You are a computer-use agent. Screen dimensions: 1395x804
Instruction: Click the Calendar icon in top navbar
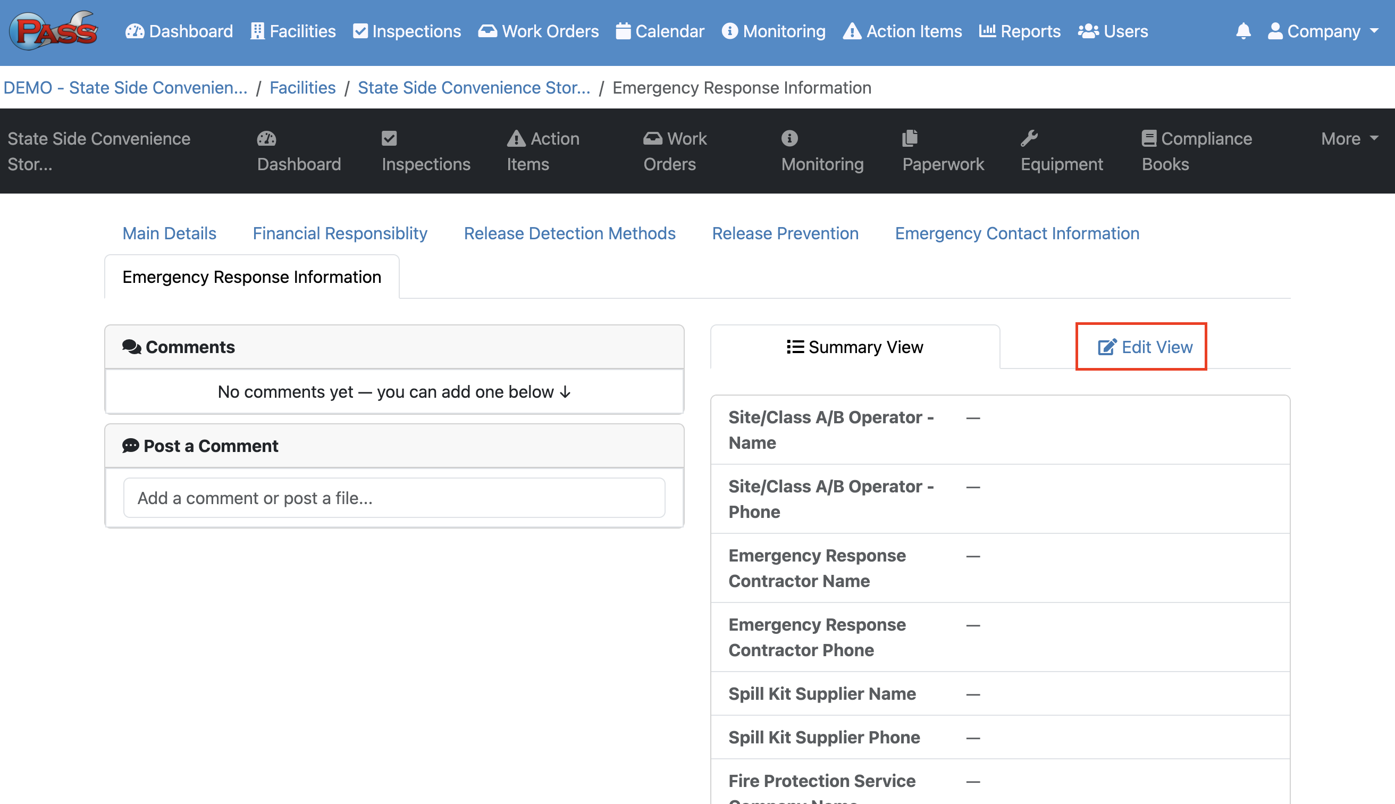(x=623, y=31)
